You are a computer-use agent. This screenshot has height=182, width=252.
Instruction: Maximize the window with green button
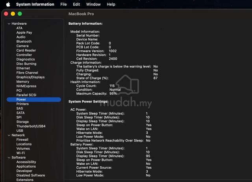tap(20, 14)
